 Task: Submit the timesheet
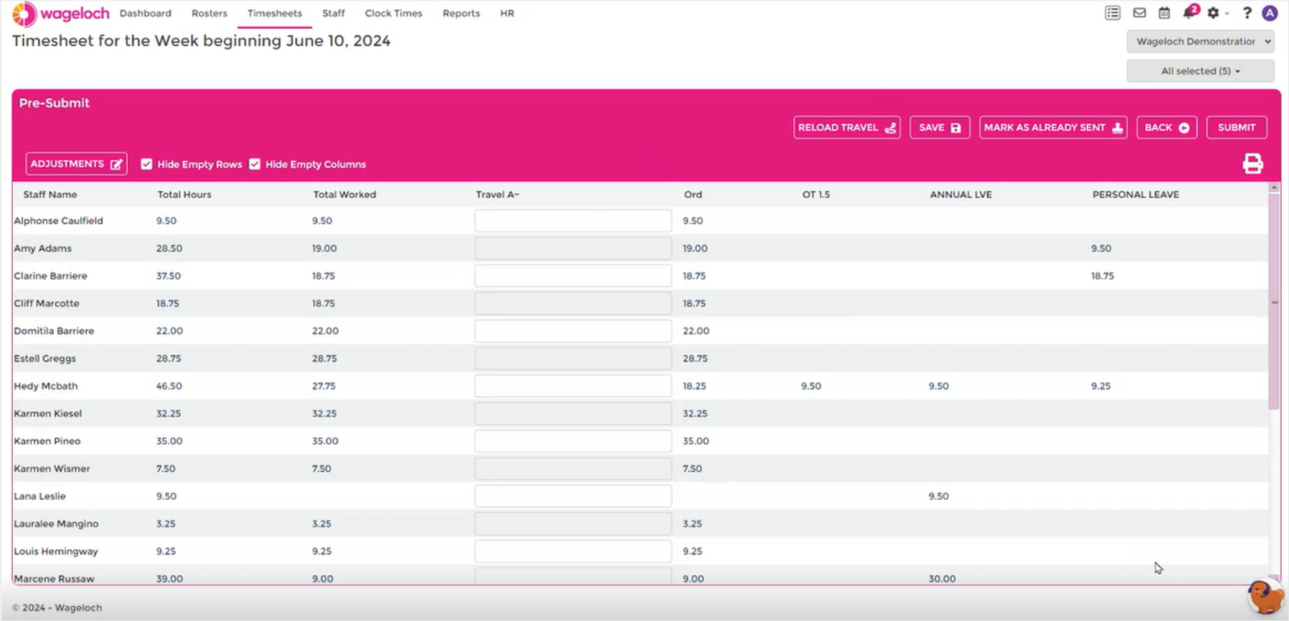[x=1236, y=128]
